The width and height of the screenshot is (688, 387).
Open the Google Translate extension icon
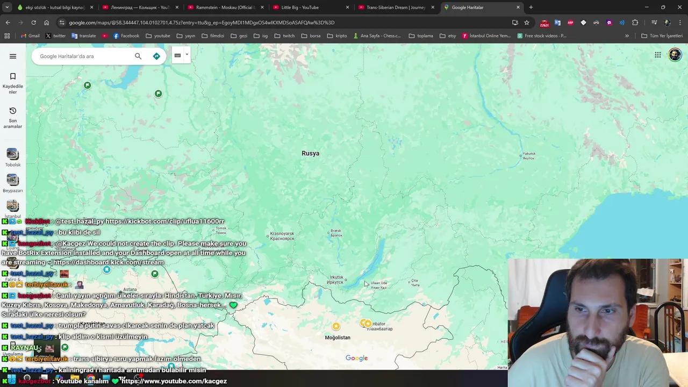[557, 23]
